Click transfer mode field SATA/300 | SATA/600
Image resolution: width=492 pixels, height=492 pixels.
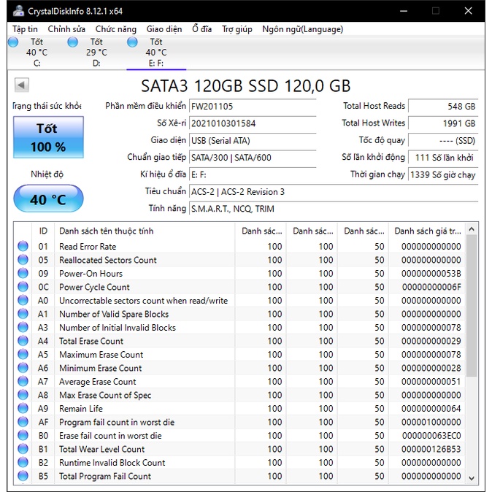click(x=253, y=157)
